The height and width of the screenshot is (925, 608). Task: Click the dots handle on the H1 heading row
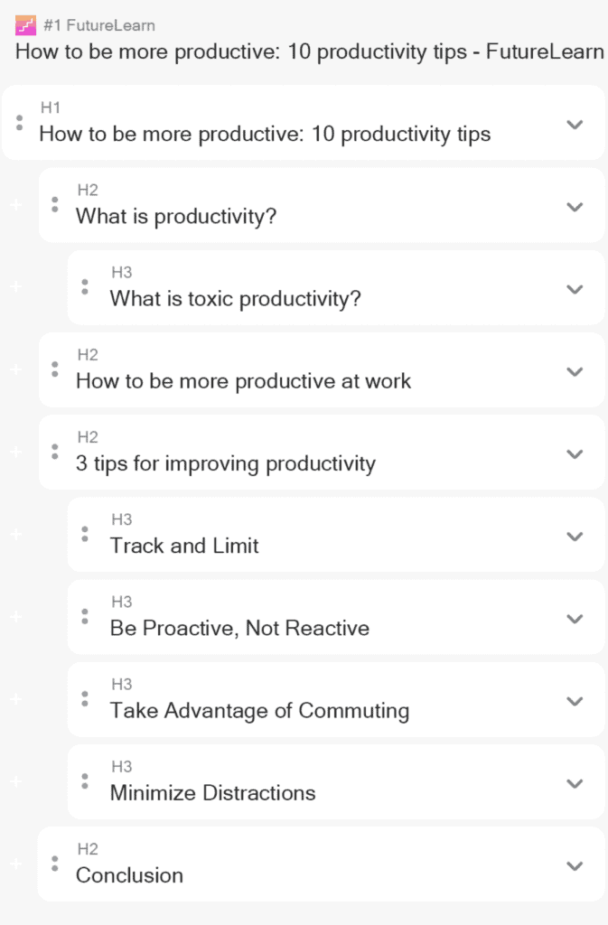pyautogui.click(x=20, y=123)
